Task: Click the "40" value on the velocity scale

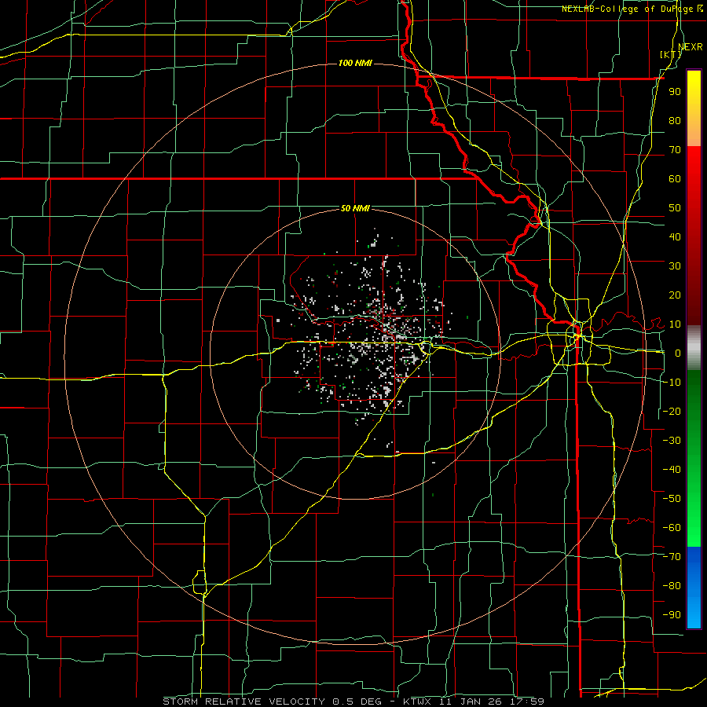Action: click(675, 237)
